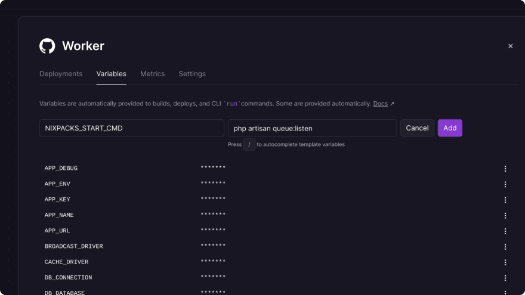
Task: Open the options menu for BROADCAST_DRIVER
Action: coord(505,246)
